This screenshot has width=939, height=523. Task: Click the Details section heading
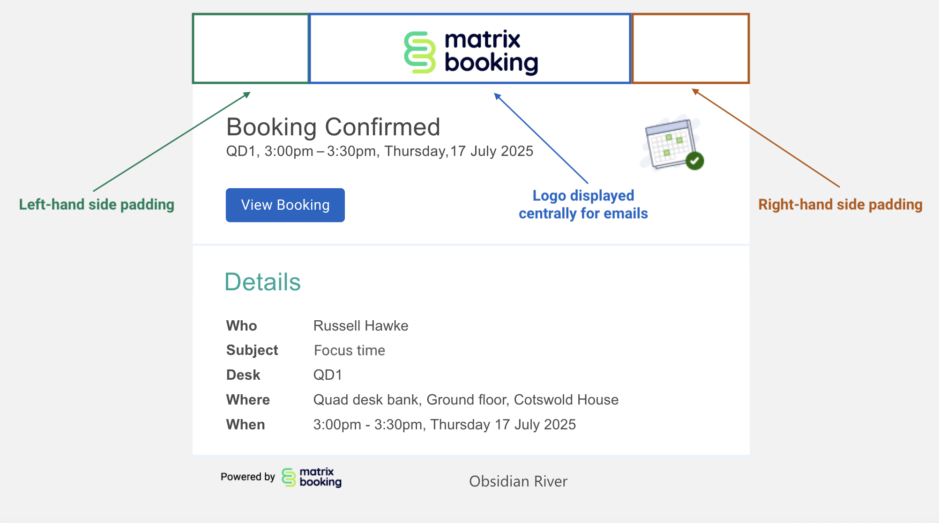click(x=262, y=282)
